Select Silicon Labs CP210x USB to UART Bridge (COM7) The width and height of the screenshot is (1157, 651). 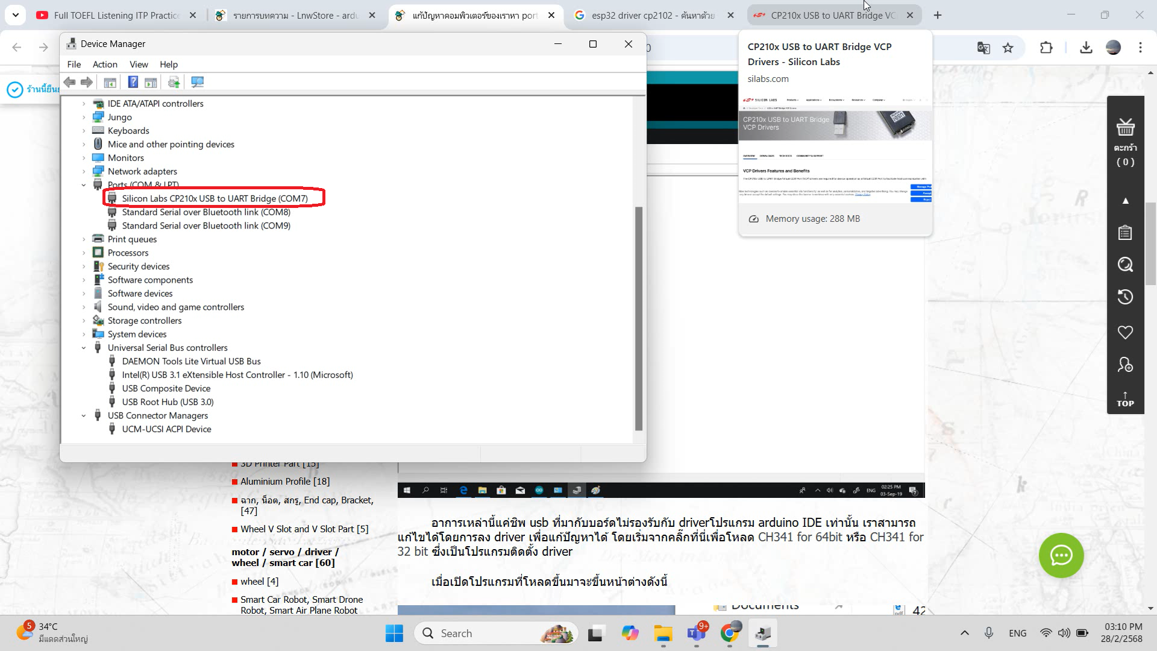215,198
